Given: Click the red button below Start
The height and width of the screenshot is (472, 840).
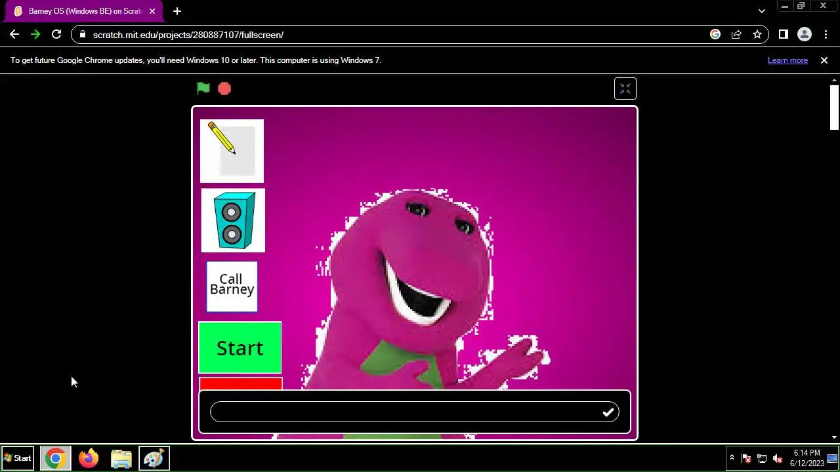Looking at the screenshot, I should click(x=240, y=383).
